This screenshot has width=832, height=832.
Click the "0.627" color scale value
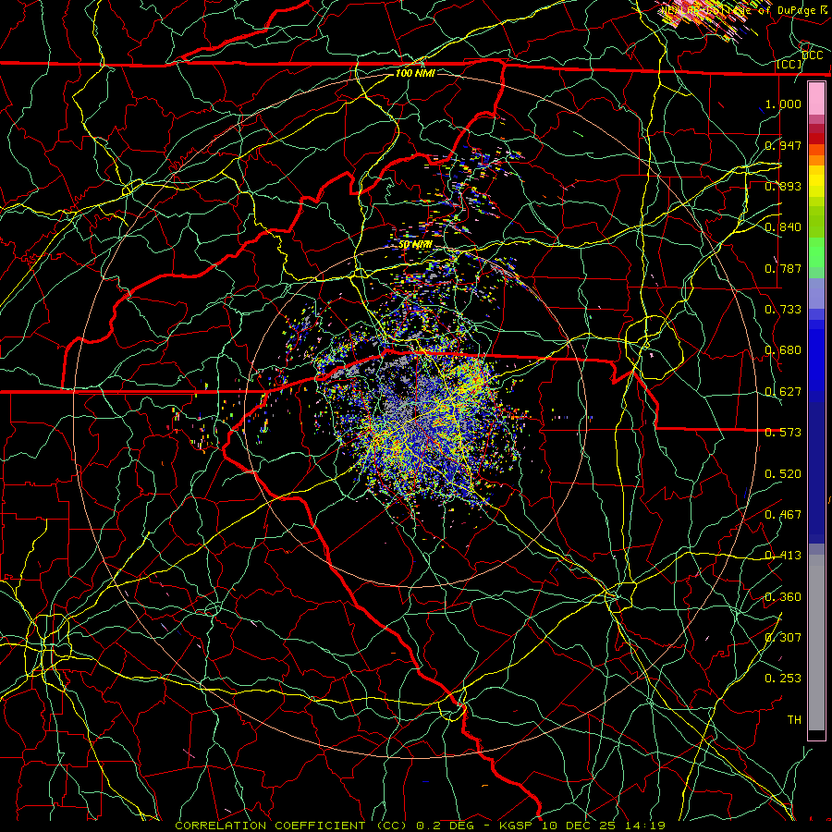(x=783, y=391)
